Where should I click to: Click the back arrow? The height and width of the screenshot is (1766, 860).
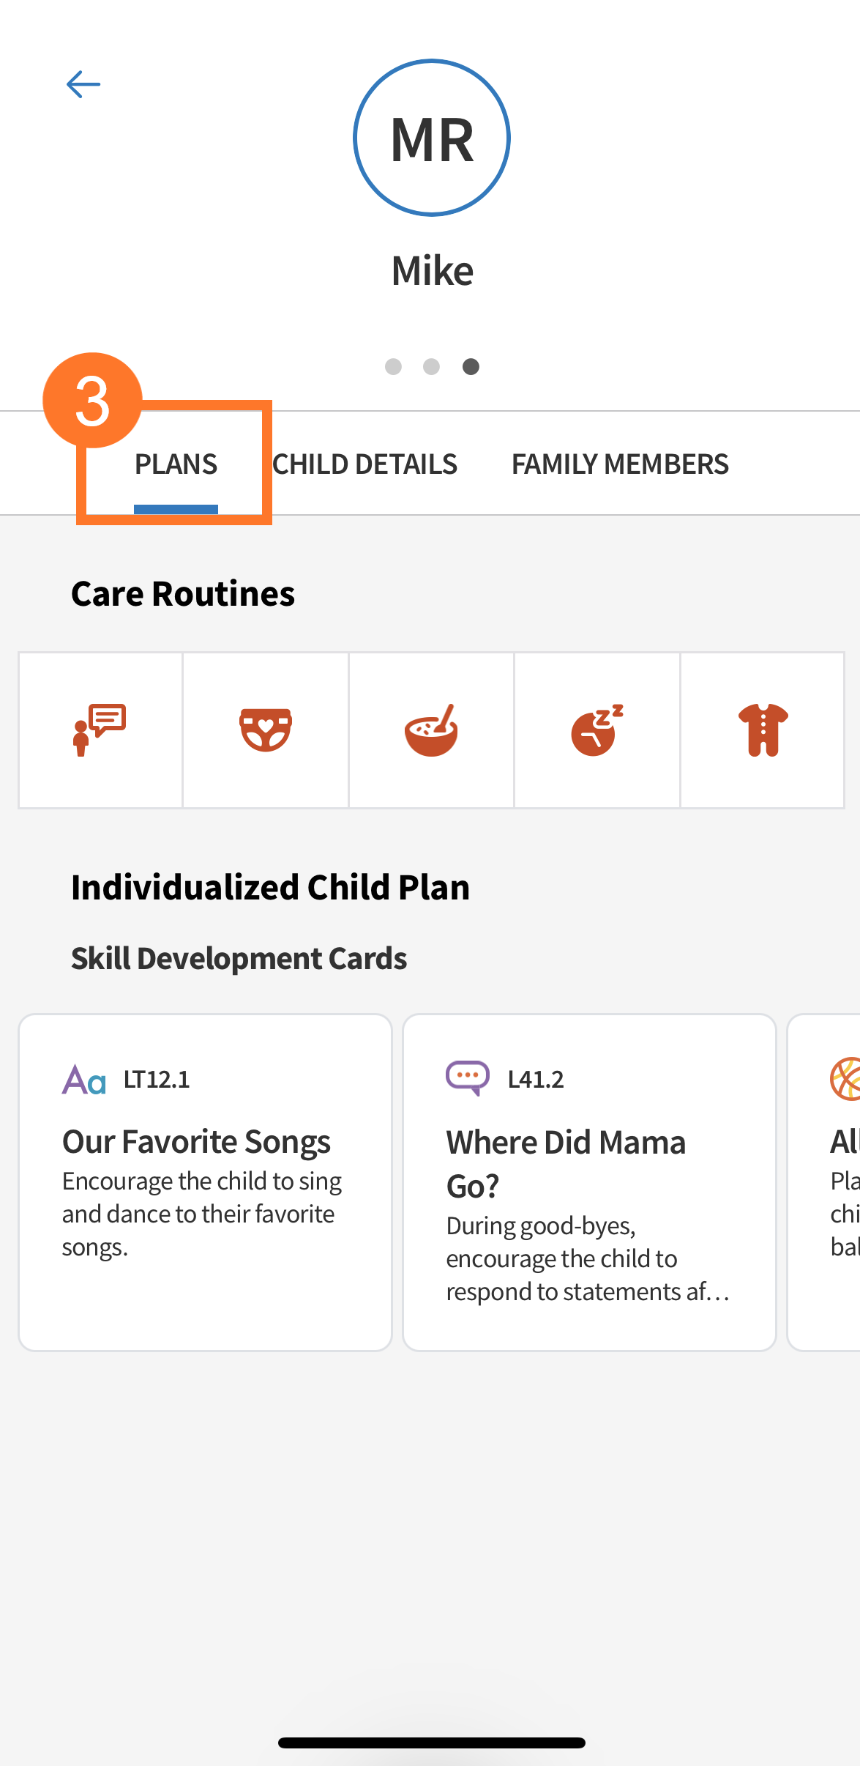83,84
